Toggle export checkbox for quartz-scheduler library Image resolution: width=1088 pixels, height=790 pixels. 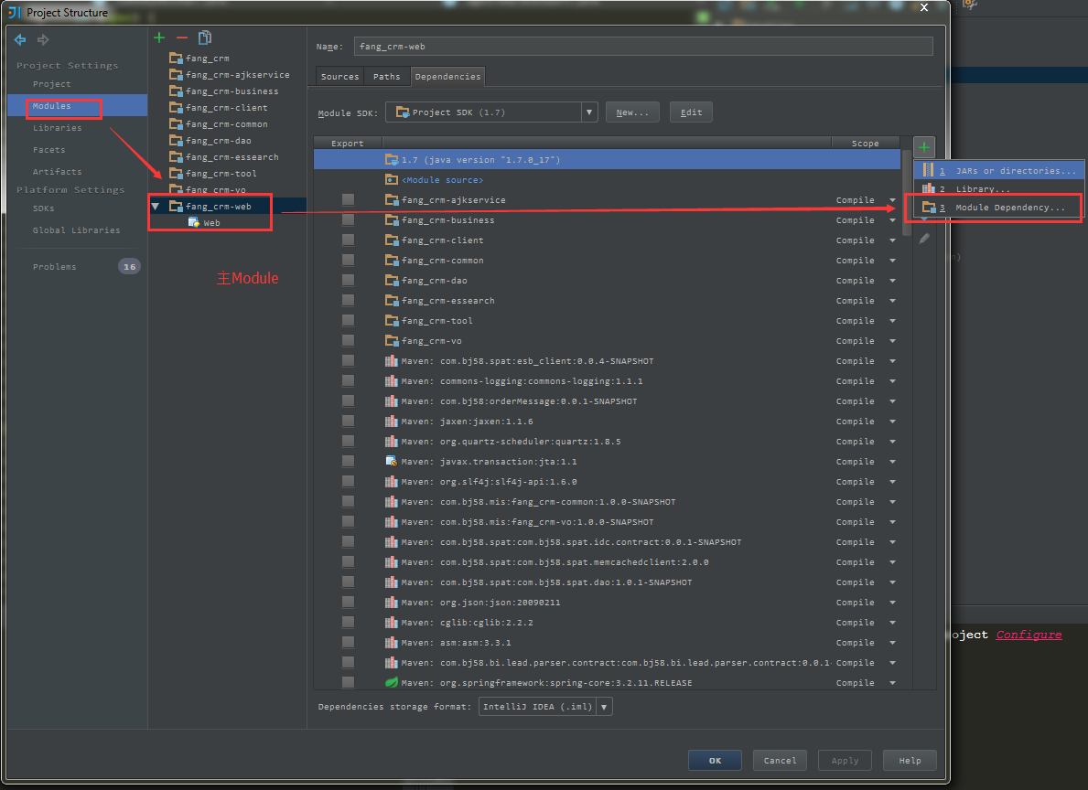[x=349, y=441]
